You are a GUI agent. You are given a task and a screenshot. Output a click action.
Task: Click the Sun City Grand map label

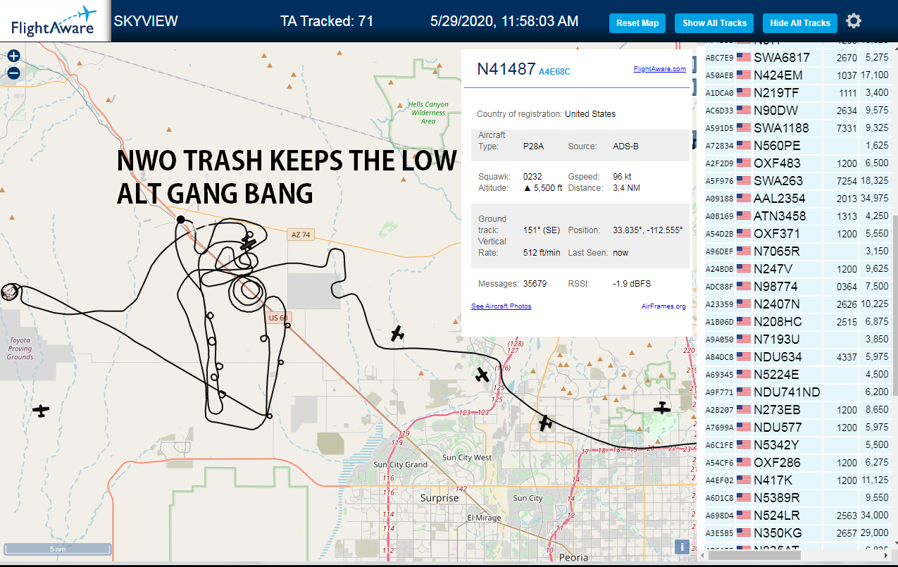pyautogui.click(x=400, y=465)
